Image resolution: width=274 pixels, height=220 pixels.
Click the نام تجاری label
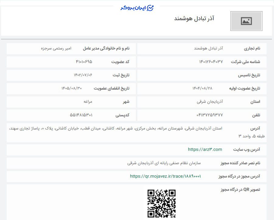tap(252, 49)
